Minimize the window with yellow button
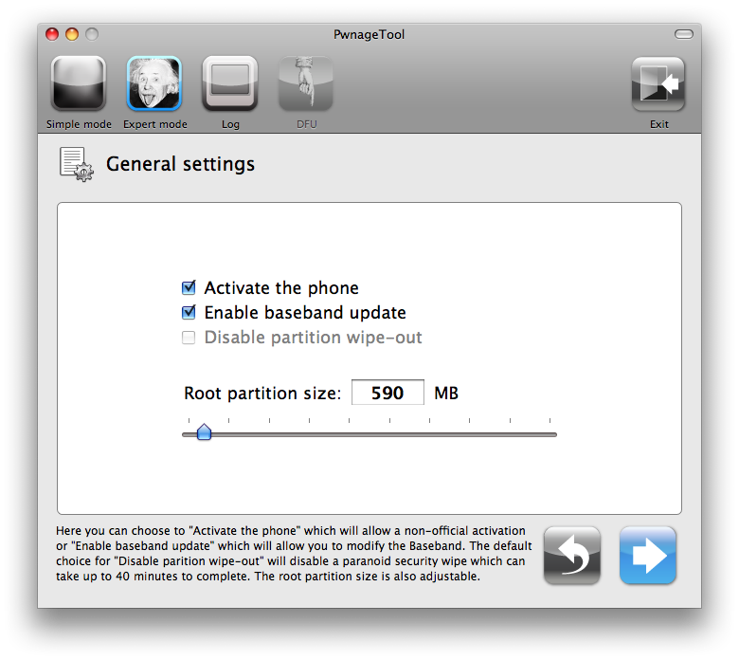739x660 pixels. point(72,34)
